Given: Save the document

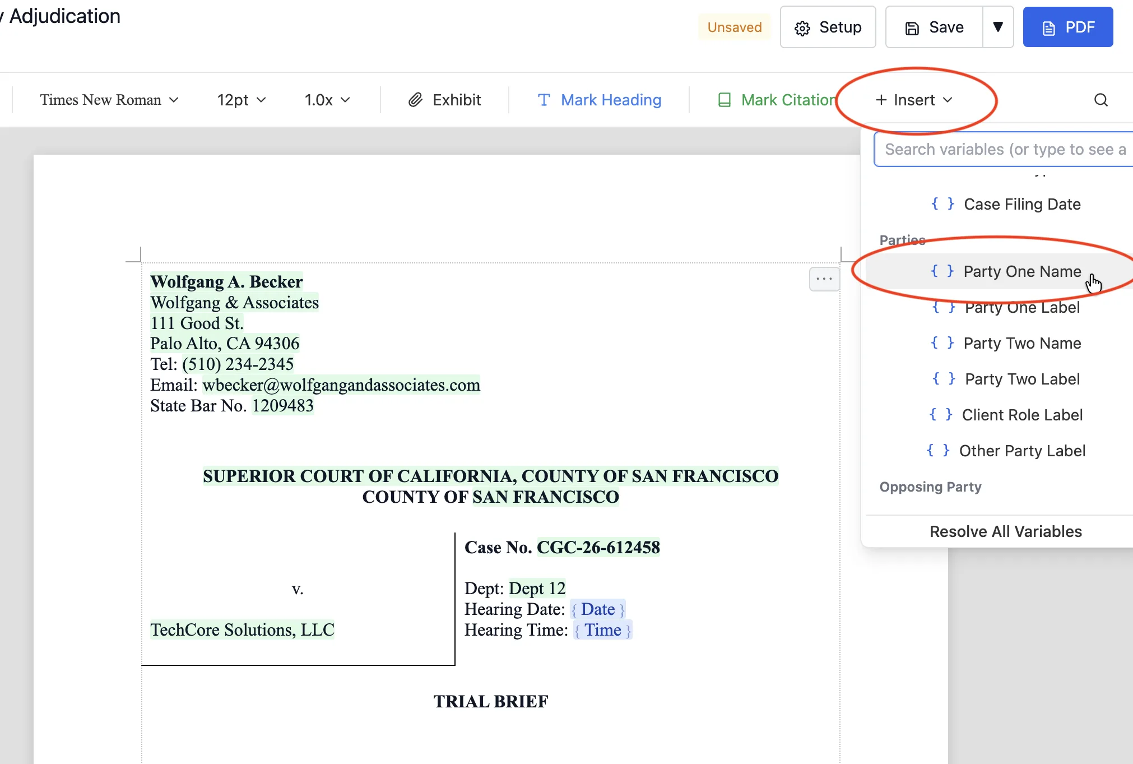Looking at the screenshot, I should click(934, 27).
